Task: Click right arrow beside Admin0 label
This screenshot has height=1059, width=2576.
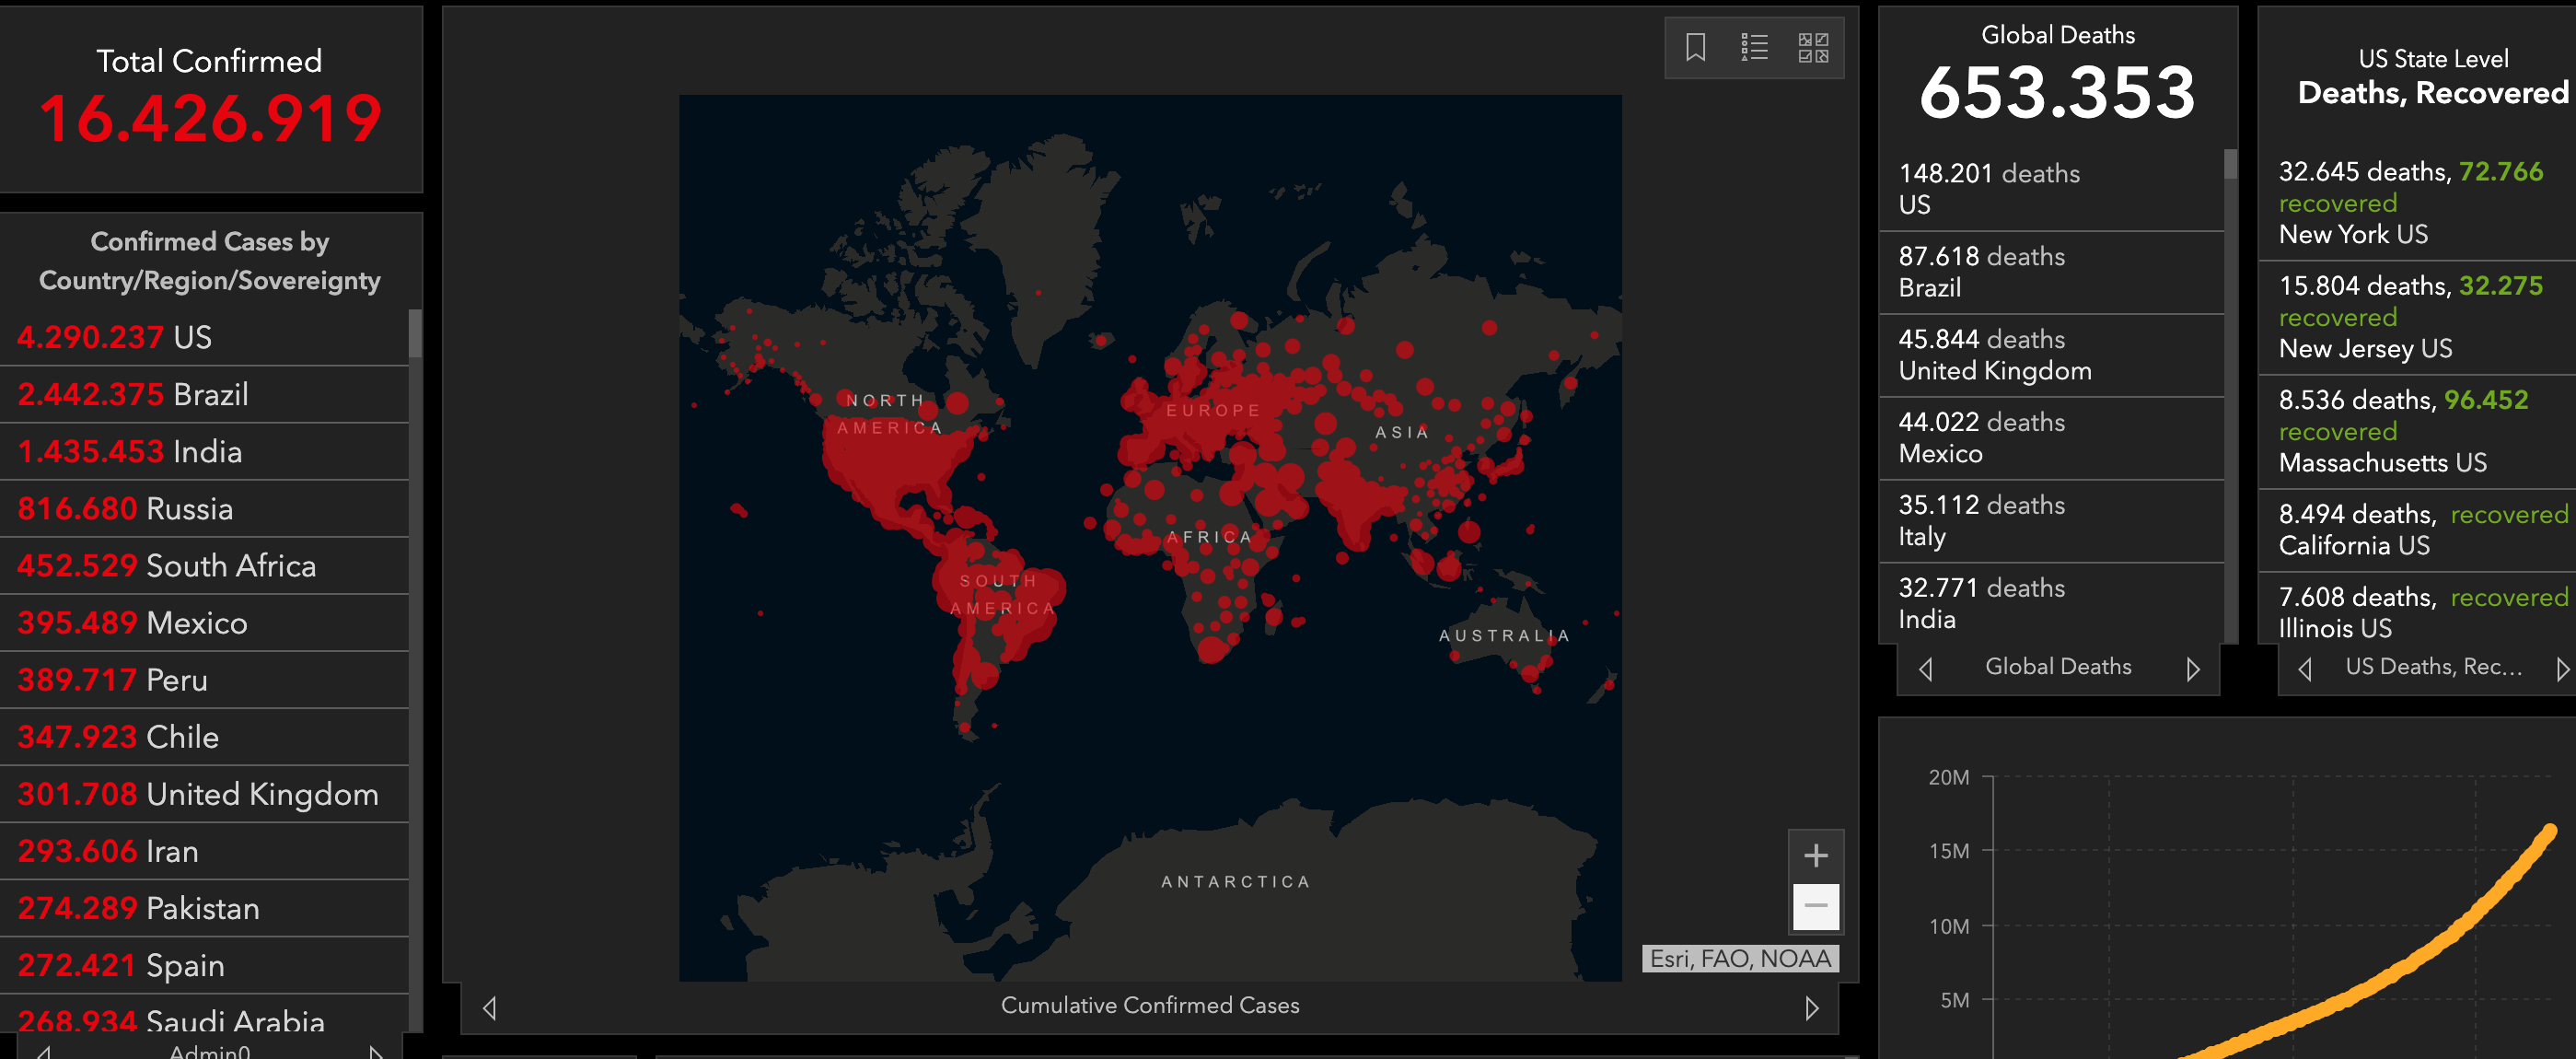Action: (x=375, y=1051)
